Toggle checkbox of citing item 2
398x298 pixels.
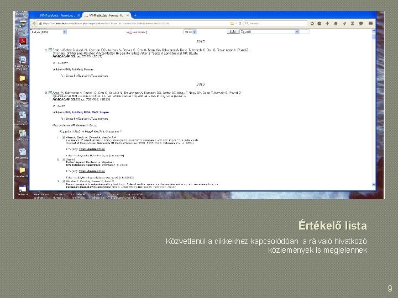click(64, 159)
